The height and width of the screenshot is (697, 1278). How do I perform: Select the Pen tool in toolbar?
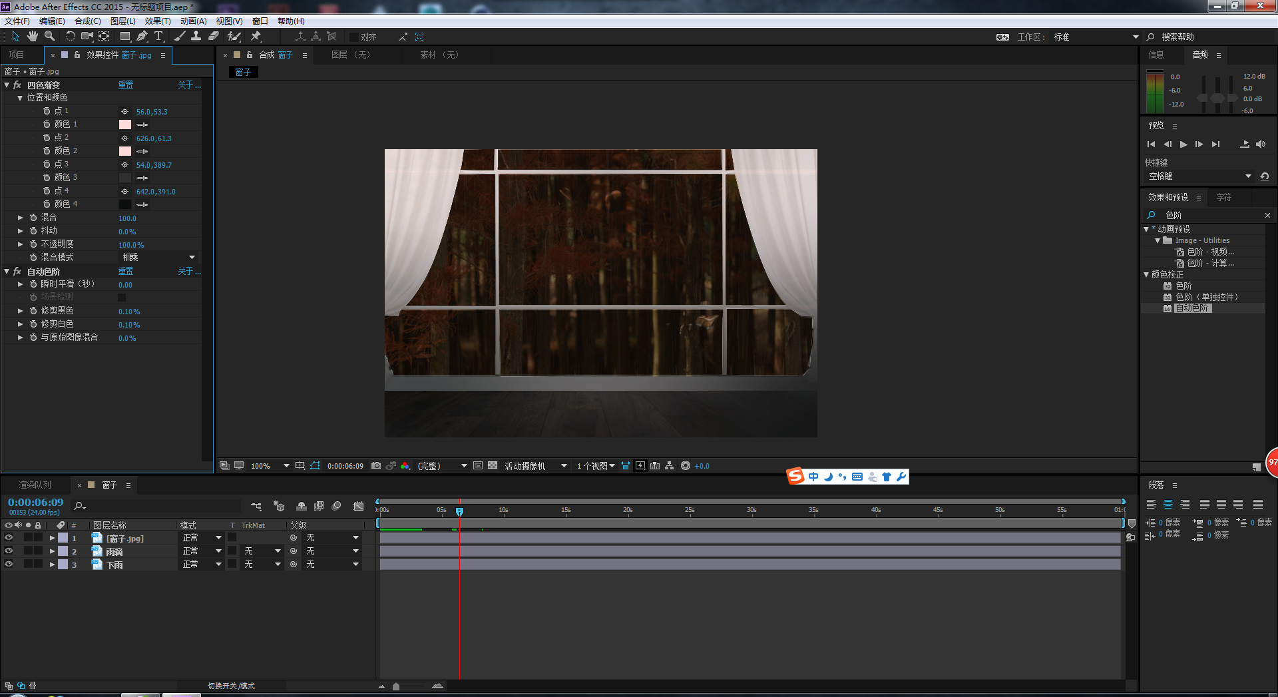click(142, 37)
